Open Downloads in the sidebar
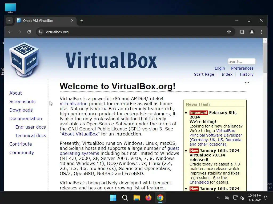 (21, 110)
